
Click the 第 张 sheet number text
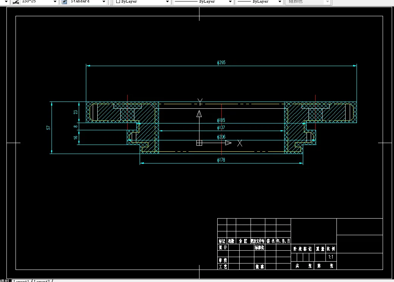tap(325, 266)
